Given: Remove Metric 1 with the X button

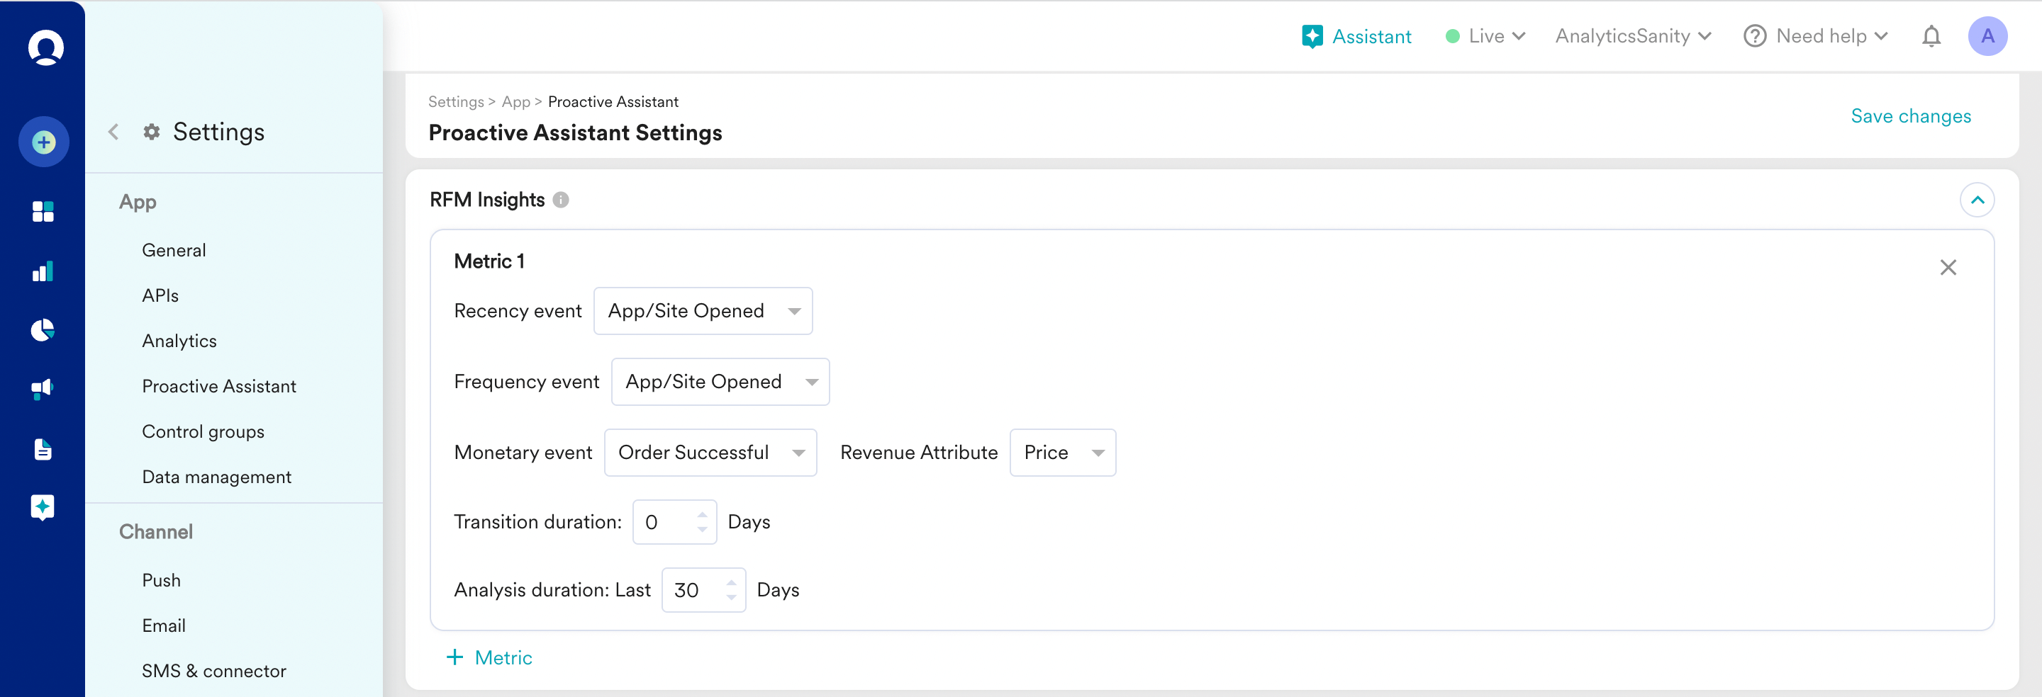Looking at the screenshot, I should click(x=1948, y=268).
